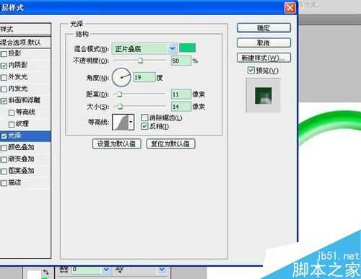Image resolution: width=361 pixels, height=279 pixels.
Task: Click the 不透明度 opacity slider handle
Action: coord(141,61)
